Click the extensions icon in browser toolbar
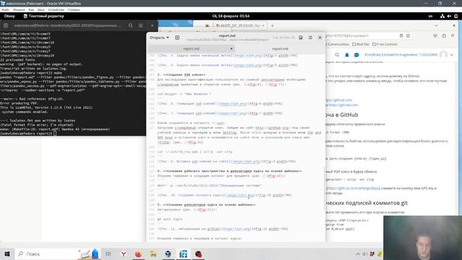Screen dimensions: 462x260 pos(444,35)
